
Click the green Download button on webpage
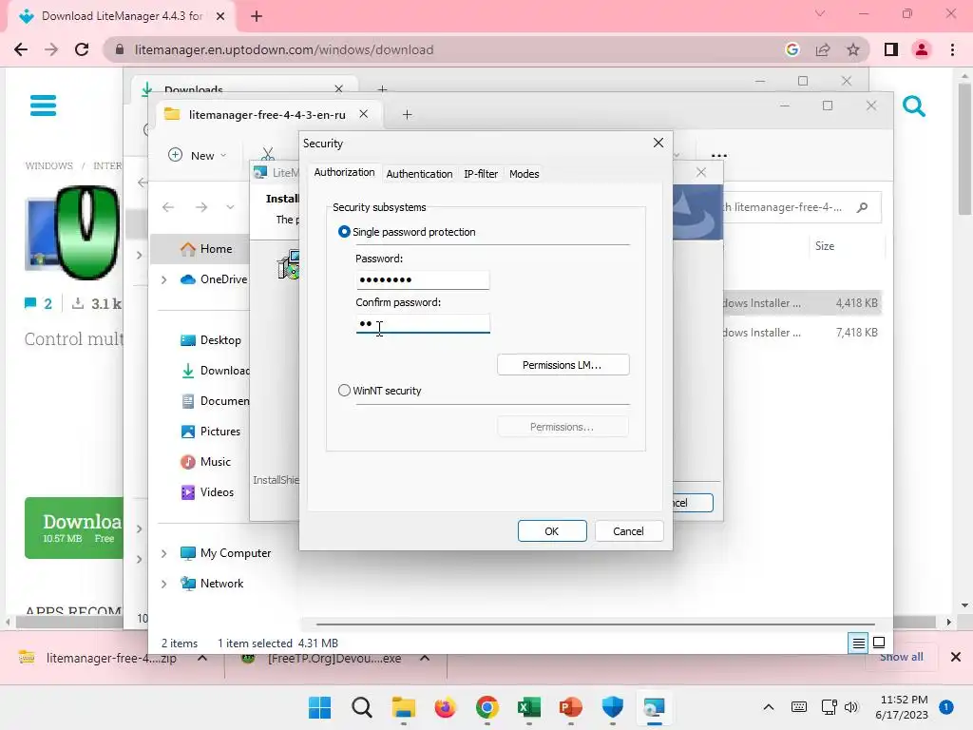[74, 528]
